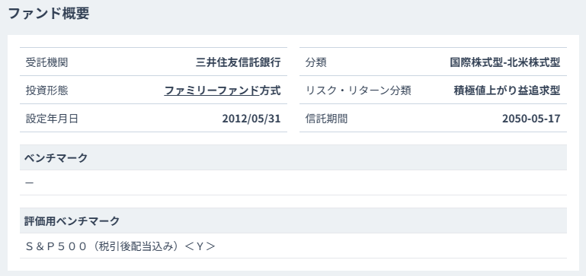Click the ファンド概要 heading
Viewport: 586px width, 276px height.
click(49, 14)
